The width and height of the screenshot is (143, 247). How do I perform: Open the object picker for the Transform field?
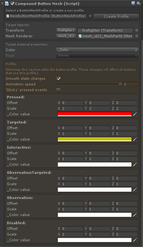[137, 30]
